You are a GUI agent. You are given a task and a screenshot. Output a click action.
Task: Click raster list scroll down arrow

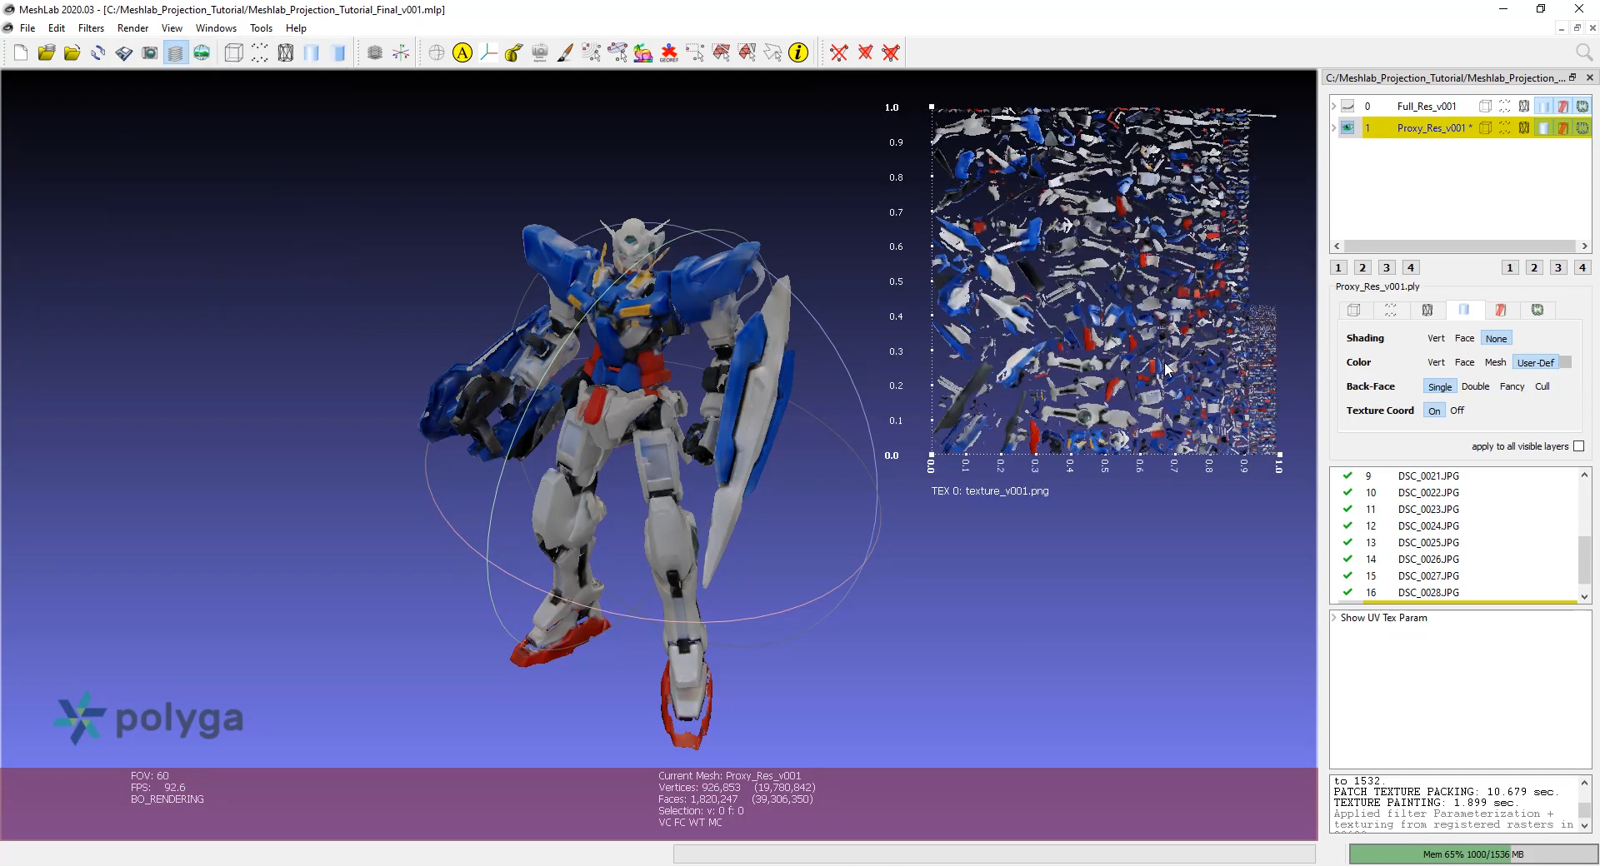[x=1584, y=596]
